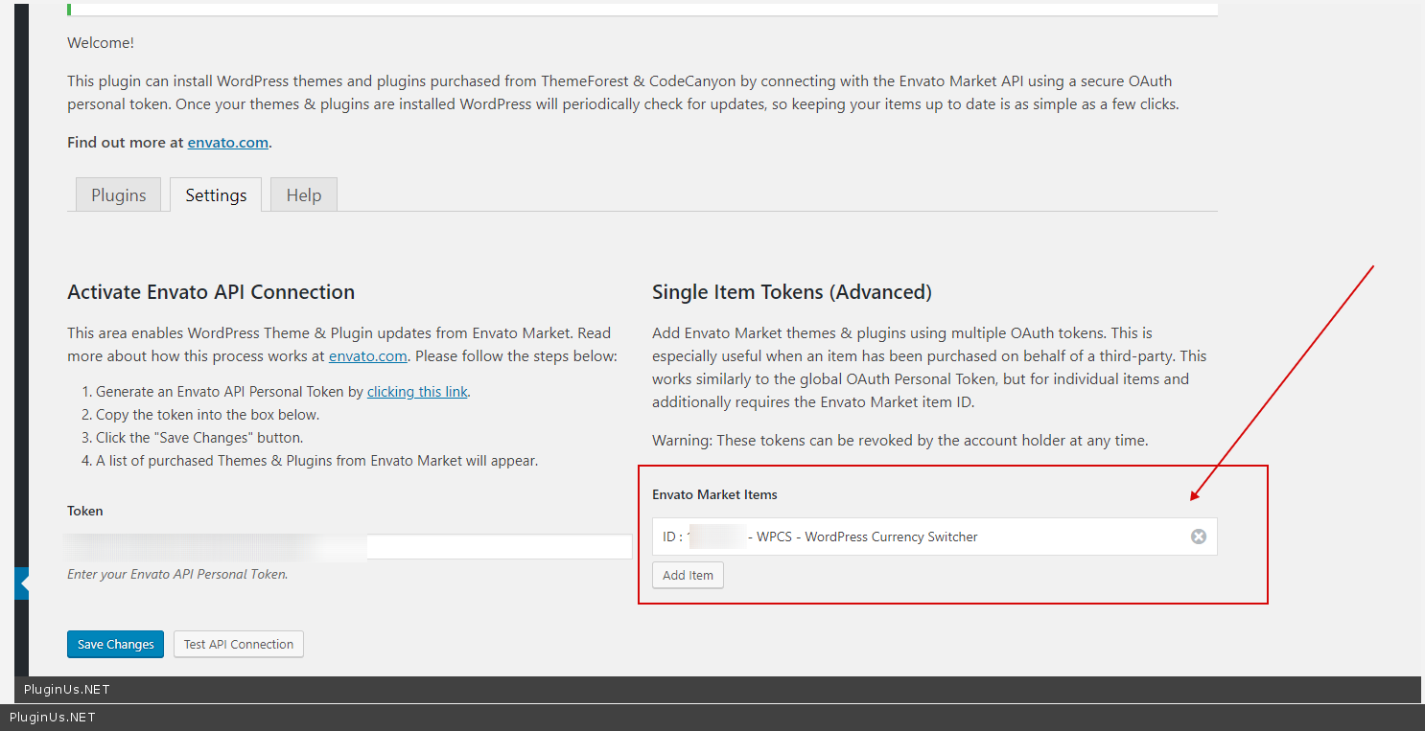Click the 'Activate Envato API Connection' heading
The height and width of the screenshot is (731, 1425).
(x=211, y=292)
